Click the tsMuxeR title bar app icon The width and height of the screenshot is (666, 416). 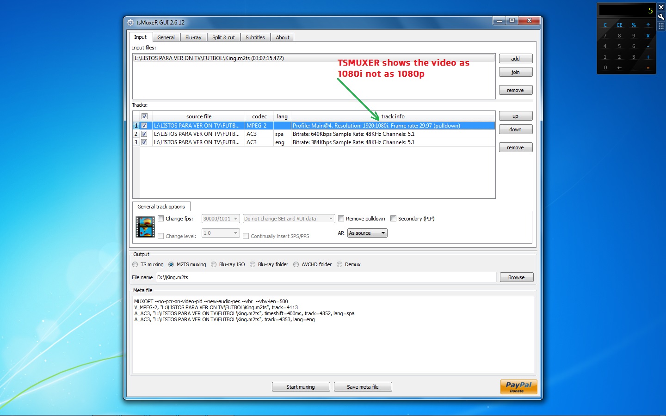130,22
